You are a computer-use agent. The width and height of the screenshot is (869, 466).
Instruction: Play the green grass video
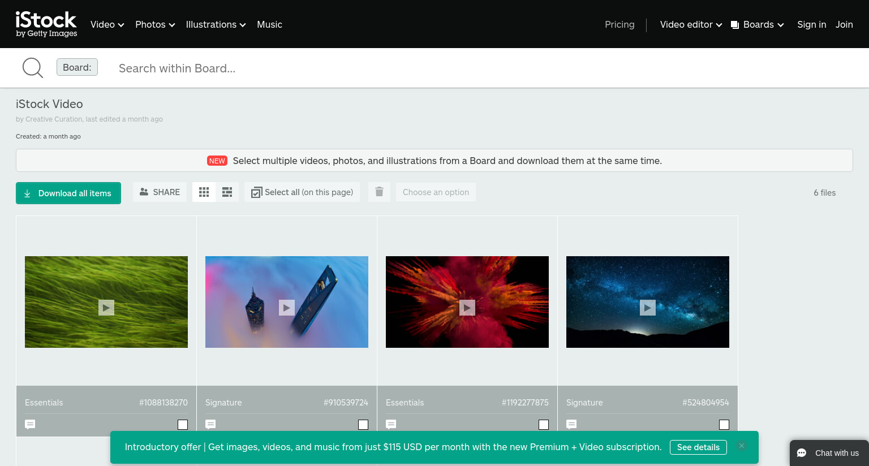pyautogui.click(x=106, y=308)
